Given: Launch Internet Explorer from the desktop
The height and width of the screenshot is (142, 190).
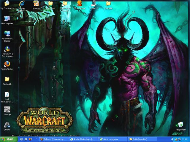Looking at the screenshot, I should [x=21, y=4].
